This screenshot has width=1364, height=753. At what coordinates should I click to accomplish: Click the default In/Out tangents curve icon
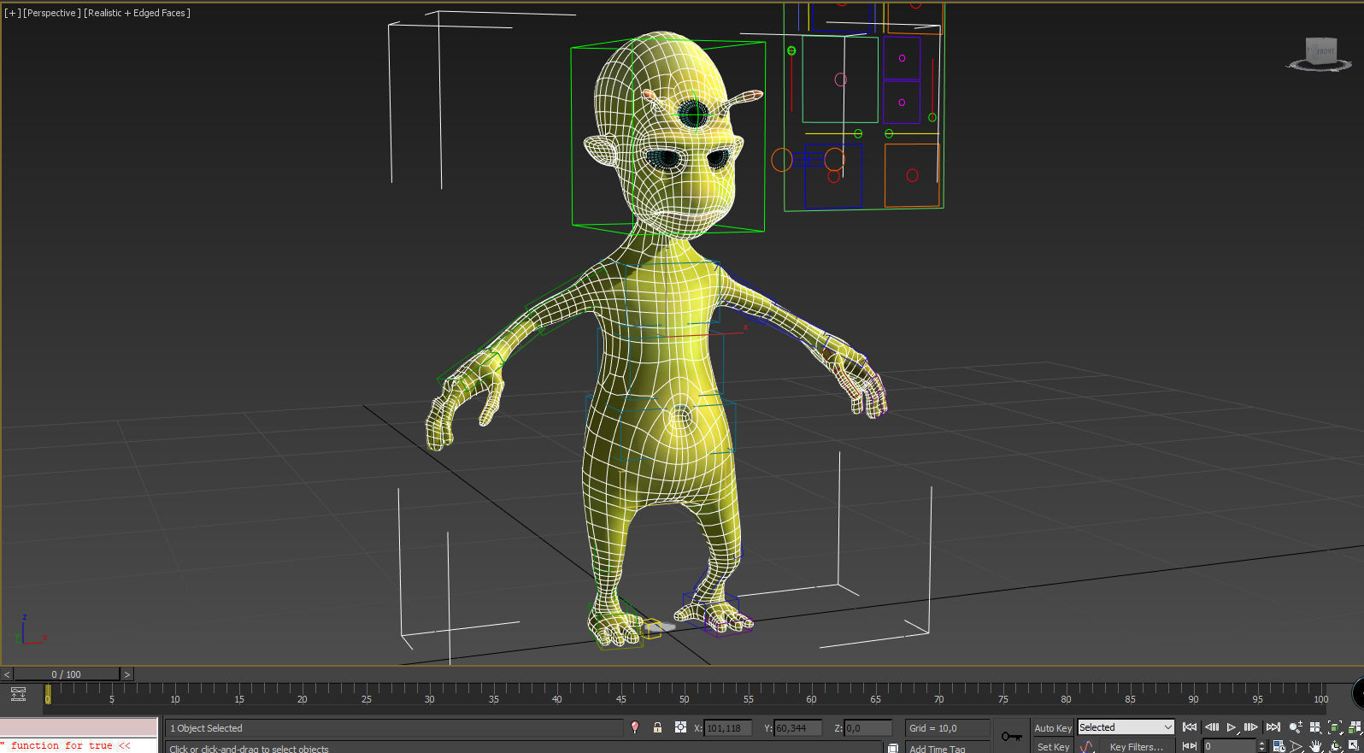click(x=1087, y=746)
